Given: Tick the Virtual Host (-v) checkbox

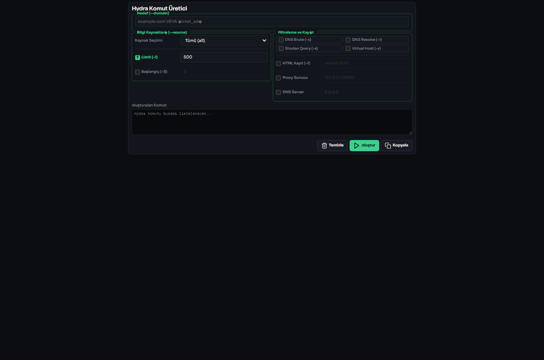Looking at the screenshot, I should [x=348, y=49].
